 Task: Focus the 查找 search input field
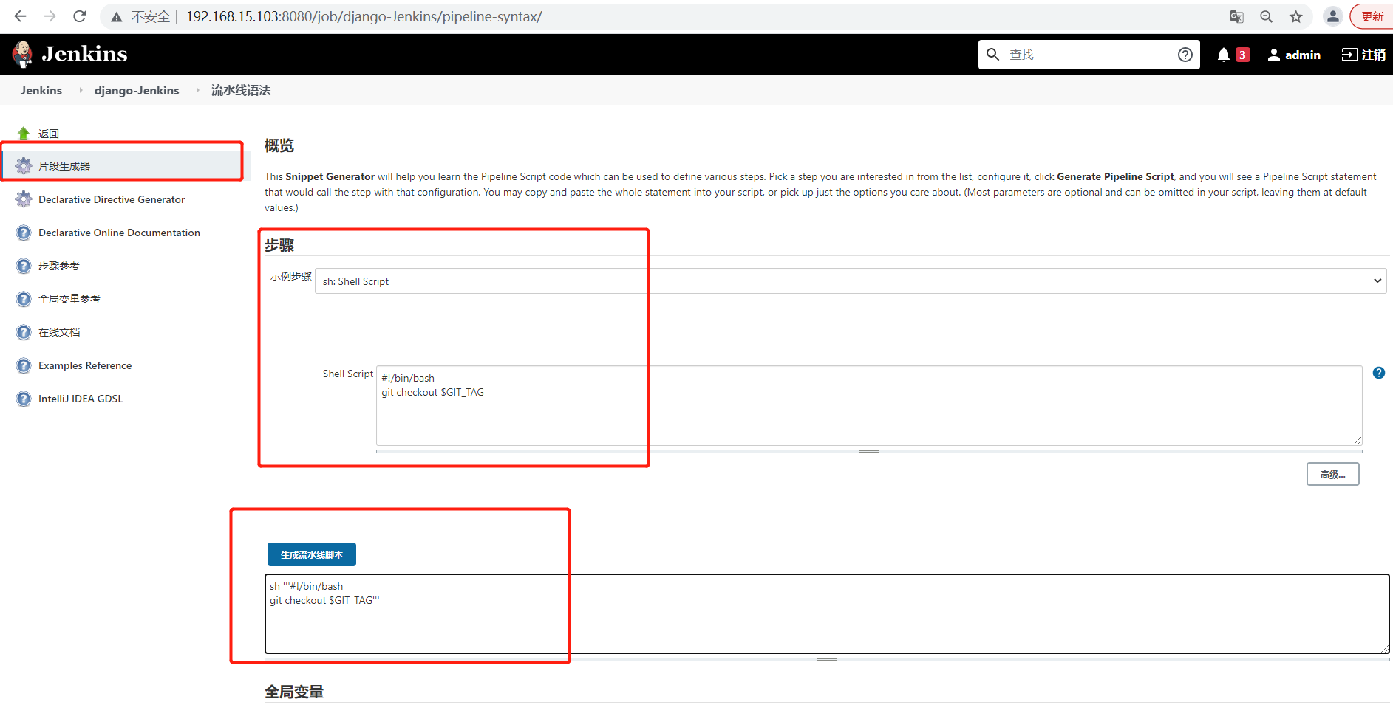pos(1089,55)
